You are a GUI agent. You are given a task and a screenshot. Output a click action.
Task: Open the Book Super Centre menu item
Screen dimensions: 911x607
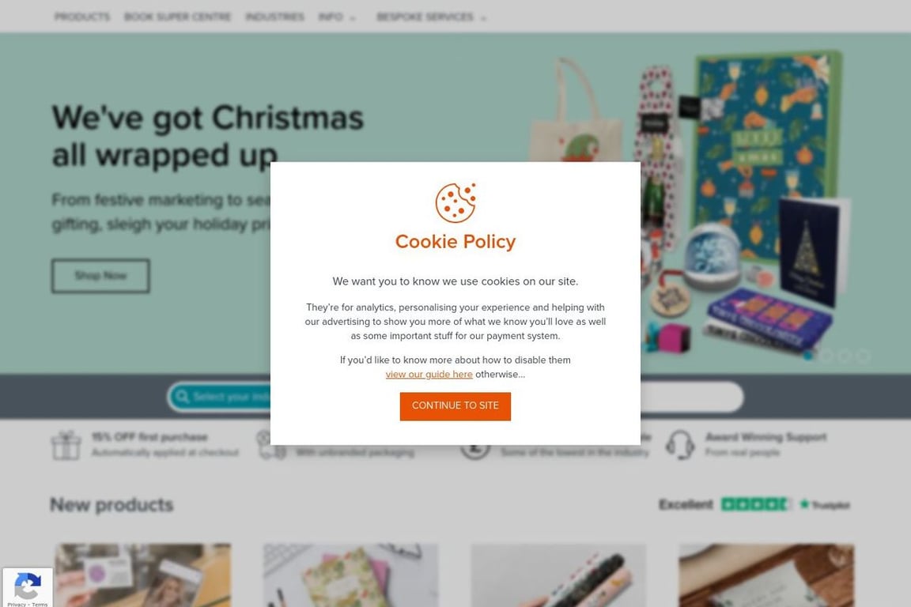pyautogui.click(x=177, y=17)
